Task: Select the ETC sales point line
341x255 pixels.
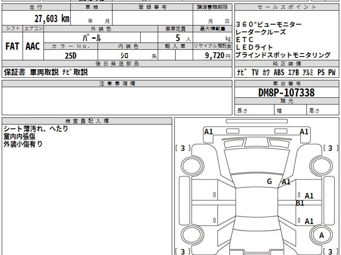Action: point(244,40)
